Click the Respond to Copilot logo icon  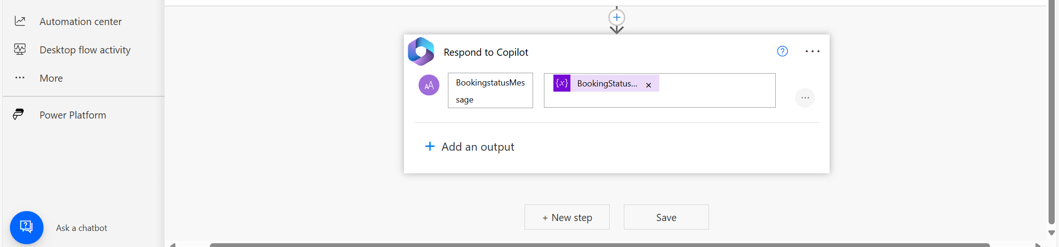pos(421,51)
